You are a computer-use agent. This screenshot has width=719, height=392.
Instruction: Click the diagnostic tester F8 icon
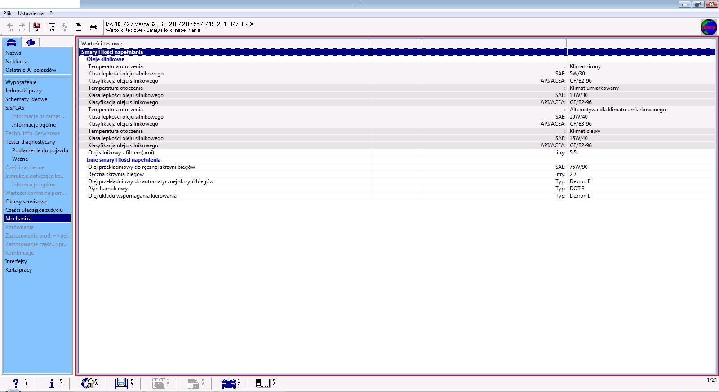point(263,383)
